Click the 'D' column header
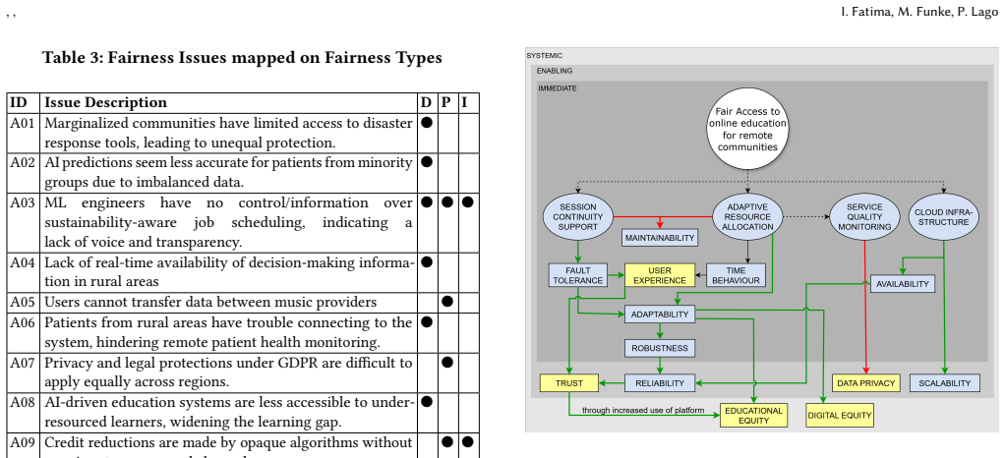Screen dimensions: 1005x458 [x=426, y=102]
